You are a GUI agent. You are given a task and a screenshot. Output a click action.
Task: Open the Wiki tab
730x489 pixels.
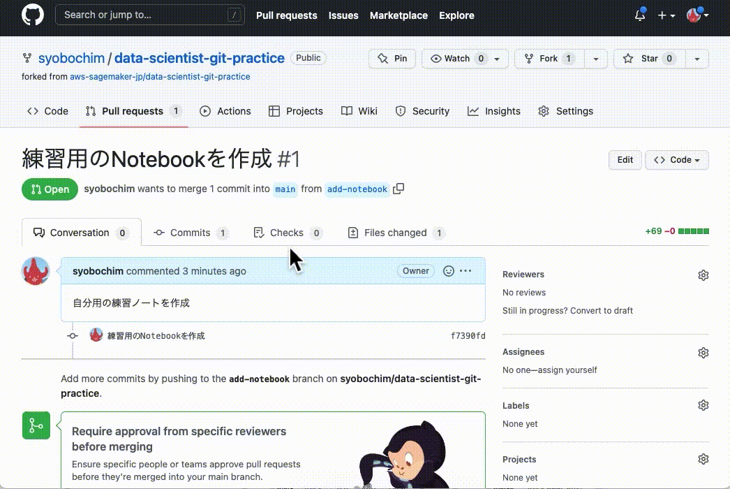pyautogui.click(x=359, y=111)
